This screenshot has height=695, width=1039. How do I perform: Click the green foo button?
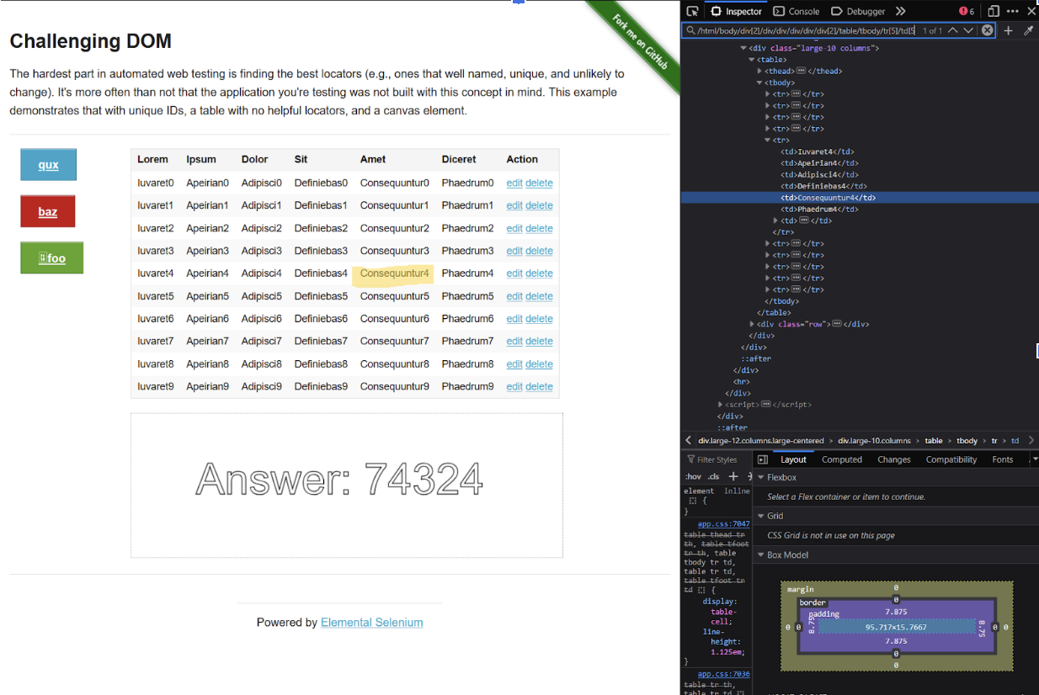pyautogui.click(x=52, y=258)
